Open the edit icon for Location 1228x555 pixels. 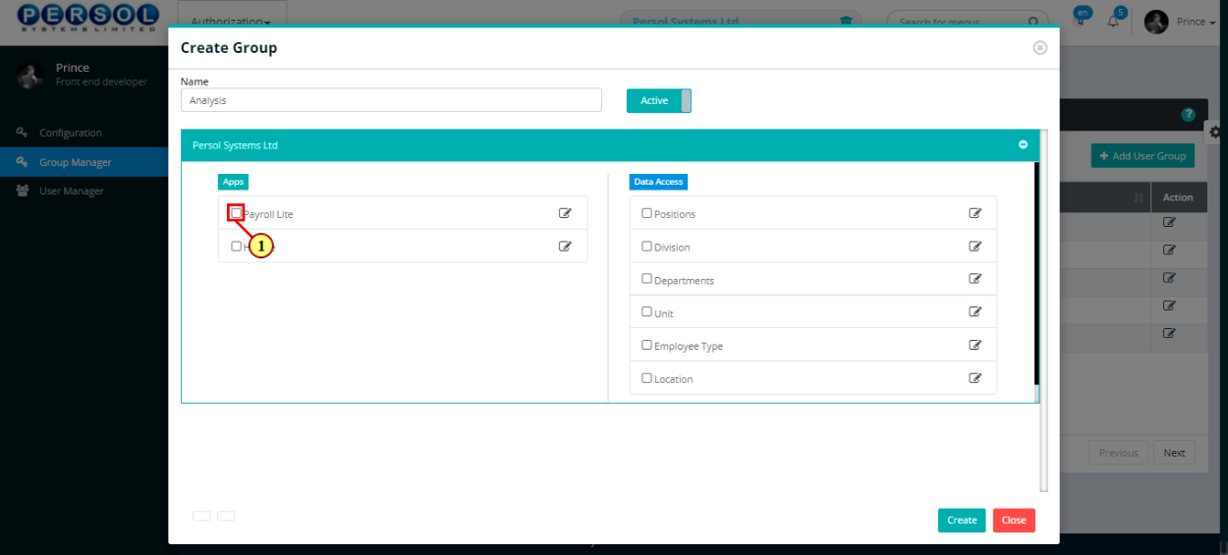(976, 377)
